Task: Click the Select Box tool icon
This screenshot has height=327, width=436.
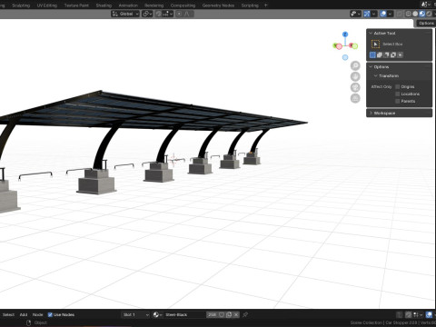Action: pyautogui.click(x=375, y=45)
